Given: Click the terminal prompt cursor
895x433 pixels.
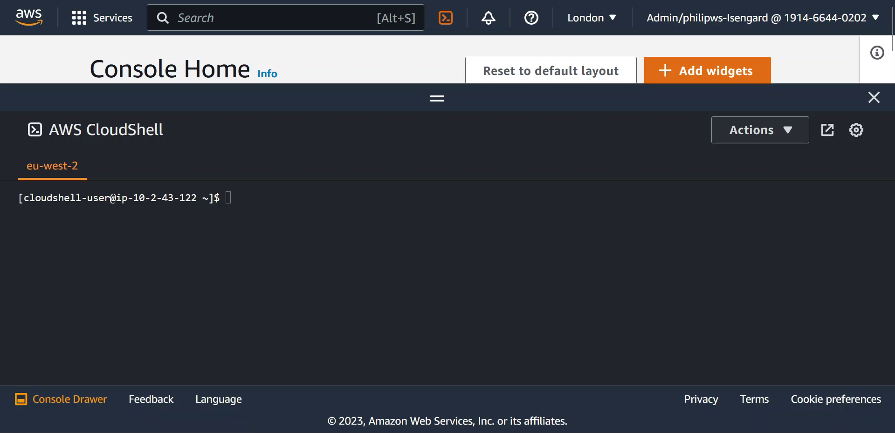Looking at the screenshot, I should pos(228,197).
